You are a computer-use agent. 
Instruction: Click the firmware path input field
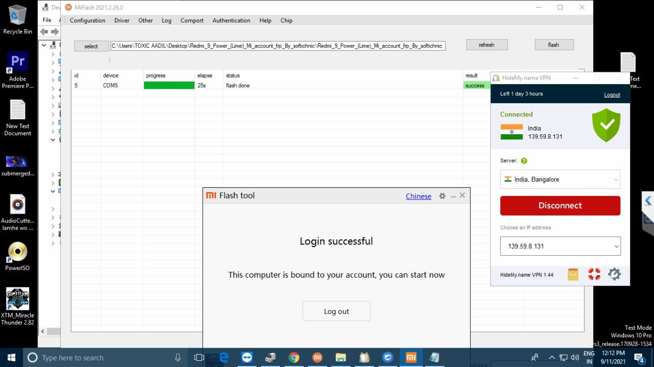tap(278, 46)
